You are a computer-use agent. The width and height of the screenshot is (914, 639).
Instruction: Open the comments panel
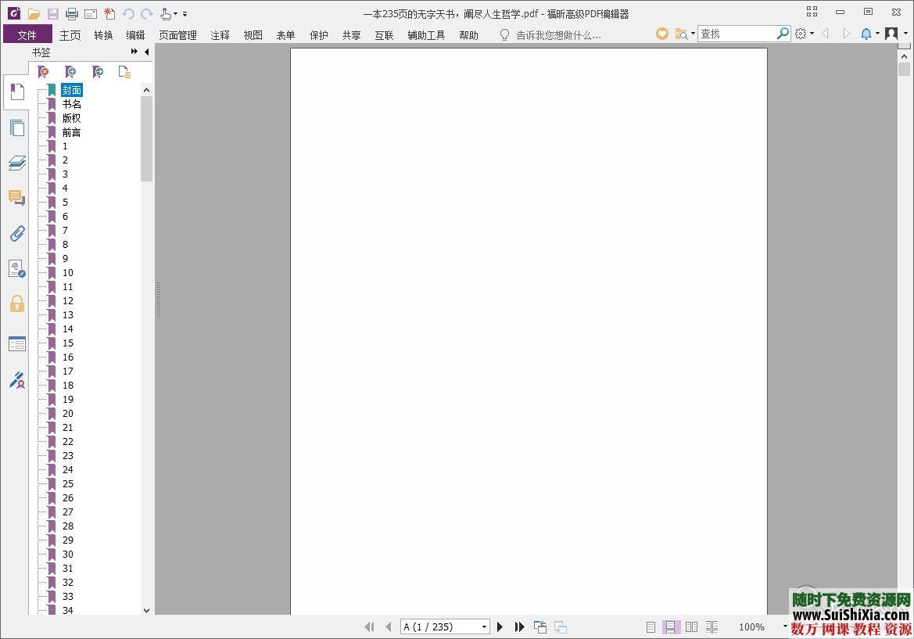click(17, 198)
